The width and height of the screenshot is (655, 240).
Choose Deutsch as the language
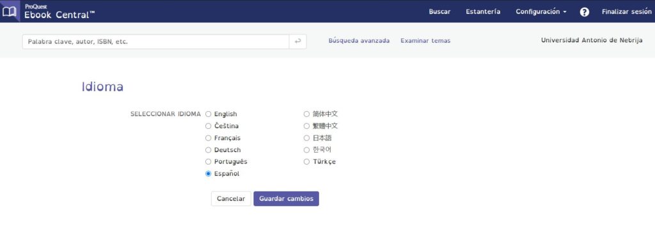(208, 150)
